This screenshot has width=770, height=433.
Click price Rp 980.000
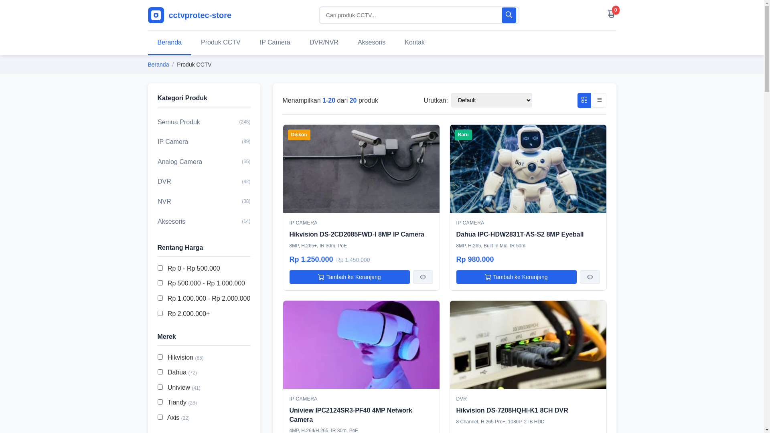(x=475, y=259)
